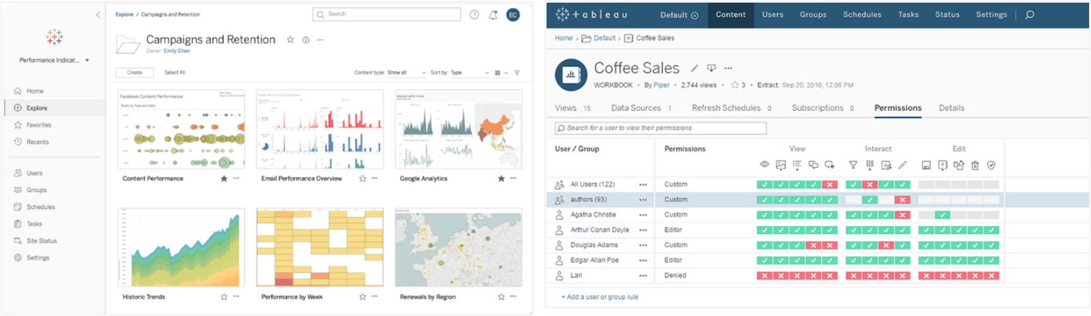This screenshot has height=316, width=1091.
Task: Open the Sort by Type dropdown
Action: coord(469,73)
